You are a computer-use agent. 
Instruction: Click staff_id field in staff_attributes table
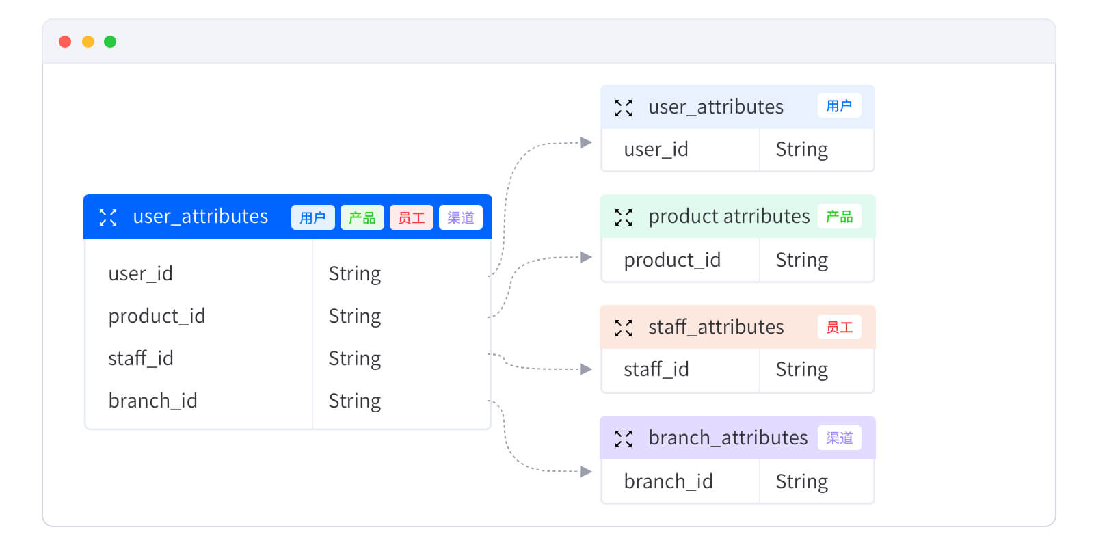pyautogui.click(x=656, y=369)
